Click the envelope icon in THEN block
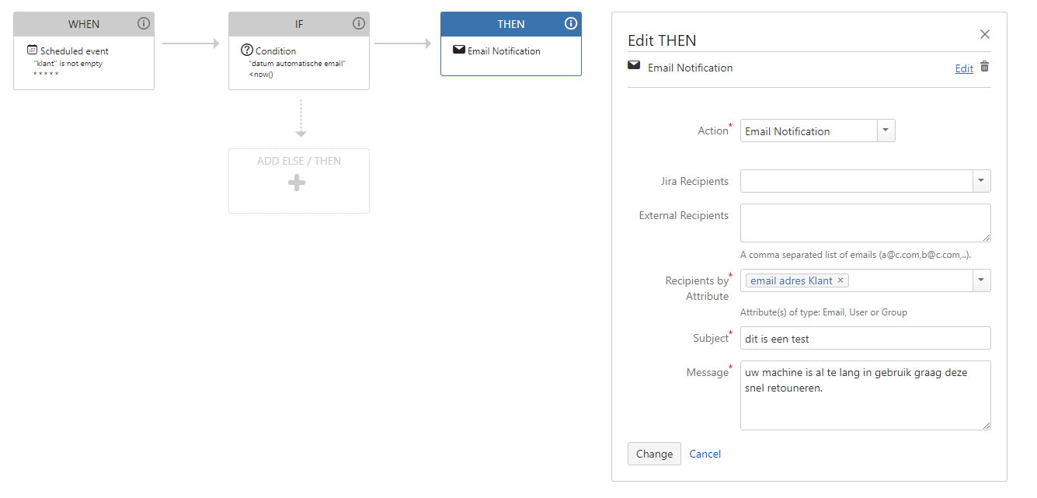This screenshot has height=498, width=1037. pos(459,50)
